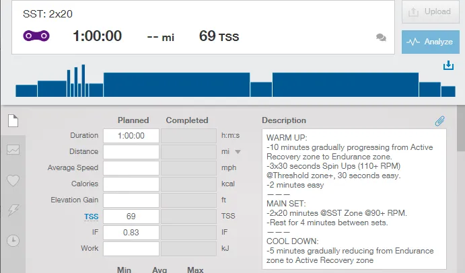Click the 1:00:00 total duration header text
The width and height of the screenshot is (465, 273).
pos(98,36)
